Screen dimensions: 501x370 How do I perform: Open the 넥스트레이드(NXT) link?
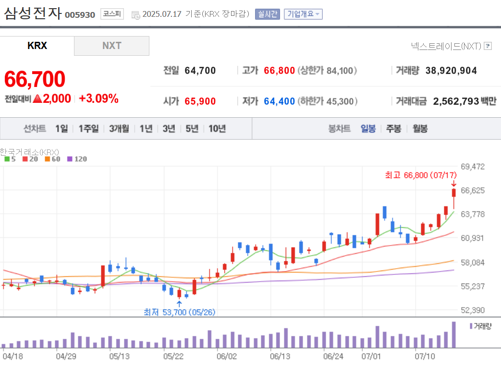click(x=446, y=46)
